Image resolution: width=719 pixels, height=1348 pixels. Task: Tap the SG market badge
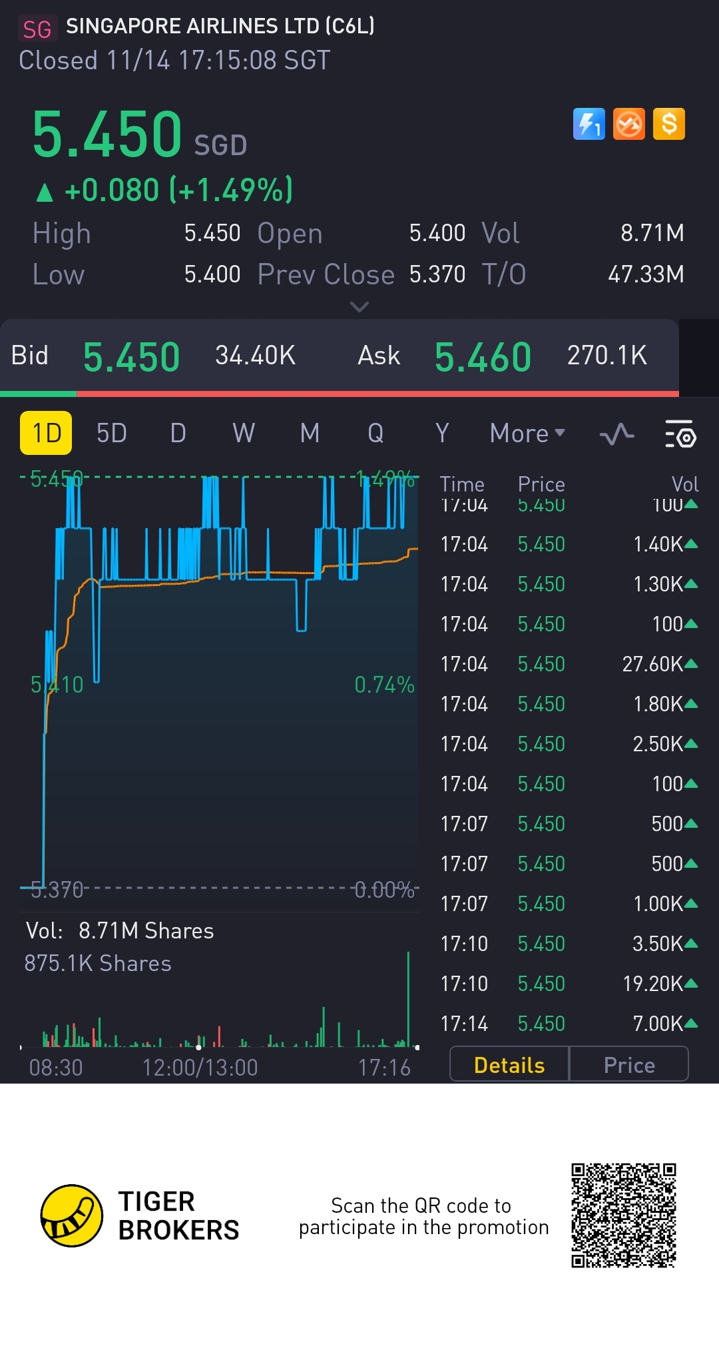coord(37,29)
